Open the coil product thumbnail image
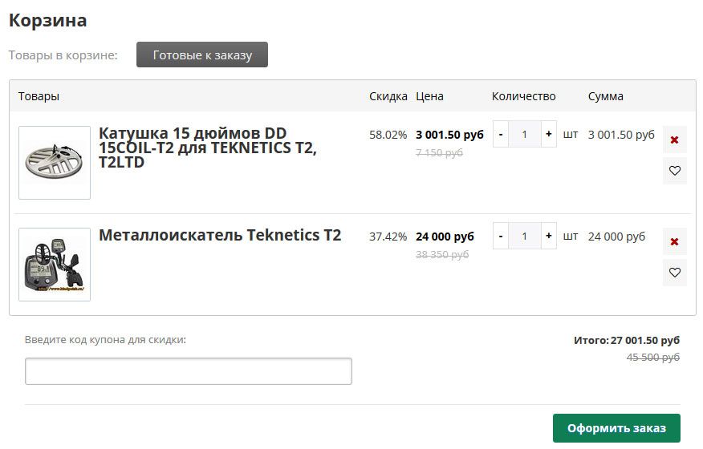Image resolution: width=703 pixels, height=449 pixels. (x=55, y=163)
